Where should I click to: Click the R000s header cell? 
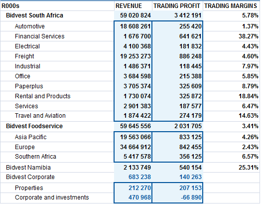pos(10,6)
